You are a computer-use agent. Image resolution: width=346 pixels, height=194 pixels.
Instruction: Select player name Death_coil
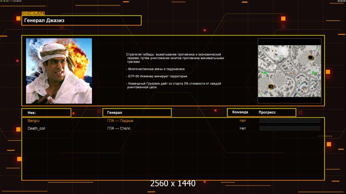pos(36,128)
